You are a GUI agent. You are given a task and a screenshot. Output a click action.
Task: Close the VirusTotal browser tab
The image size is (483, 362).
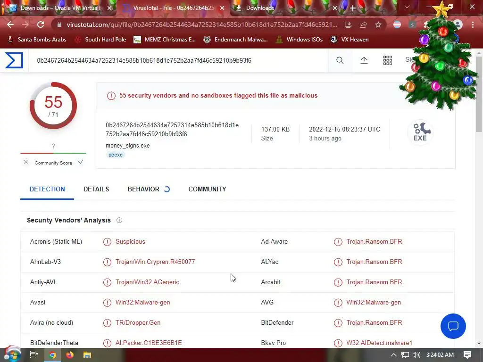pos(222,8)
